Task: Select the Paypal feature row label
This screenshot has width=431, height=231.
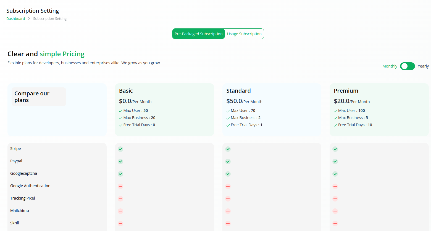Action: (16, 161)
